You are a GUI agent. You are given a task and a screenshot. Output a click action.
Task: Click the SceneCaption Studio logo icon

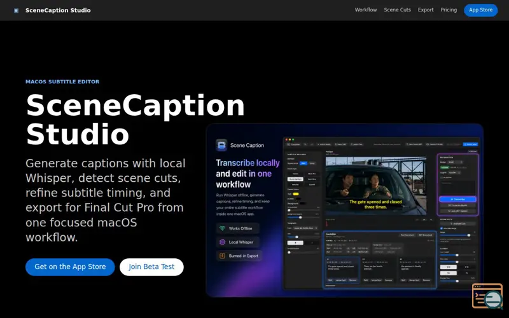(17, 10)
